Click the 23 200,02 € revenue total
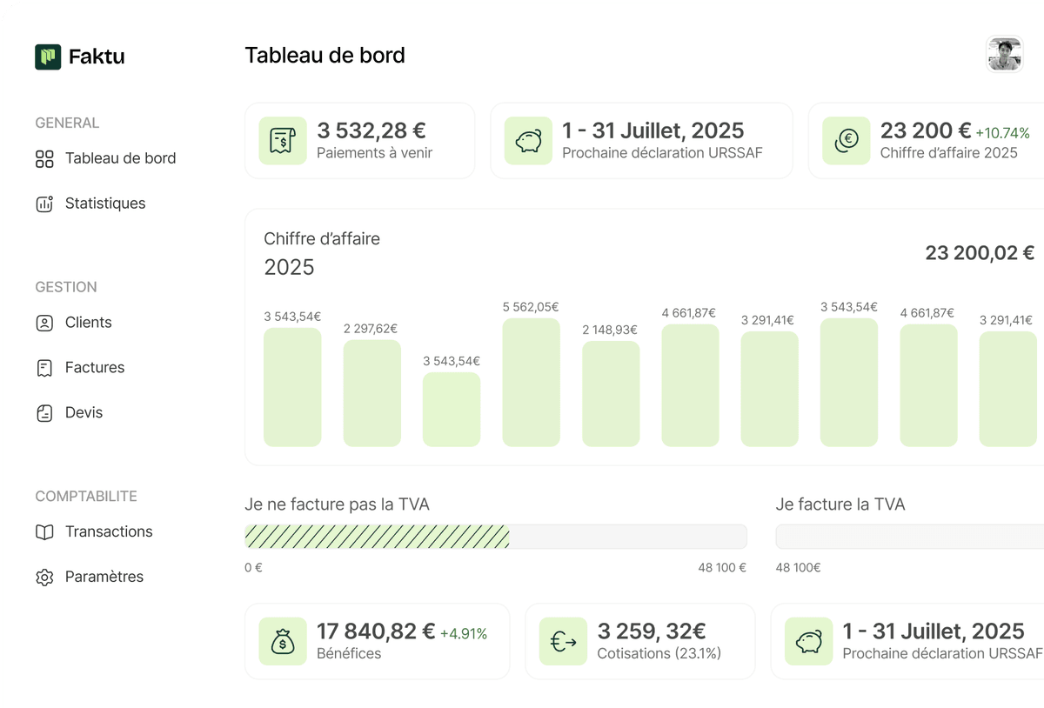Screen dimensions: 1044x708 [979, 253]
